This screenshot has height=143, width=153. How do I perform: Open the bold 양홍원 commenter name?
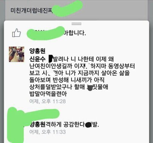37,51
